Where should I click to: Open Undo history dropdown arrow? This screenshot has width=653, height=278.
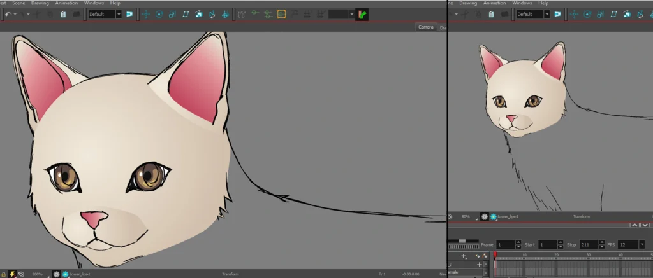pyautogui.click(x=15, y=14)
